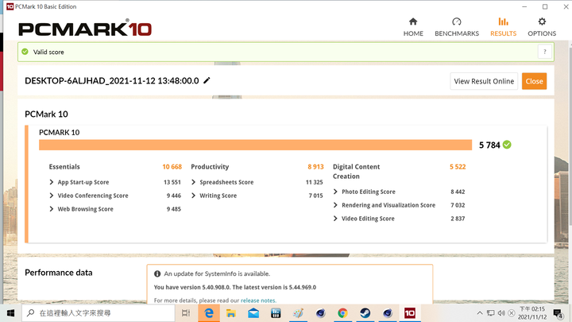Show hidden system tray icons
The image size is (572, 322).
(480, 313)
